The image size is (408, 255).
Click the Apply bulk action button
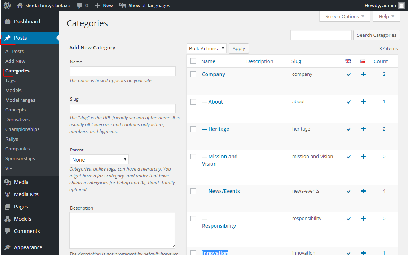[238, 48]
